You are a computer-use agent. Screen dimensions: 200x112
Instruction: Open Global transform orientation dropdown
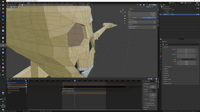click(76, 5)
